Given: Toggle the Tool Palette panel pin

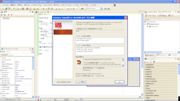Looking at the screenshot, I should pos(175,59).
